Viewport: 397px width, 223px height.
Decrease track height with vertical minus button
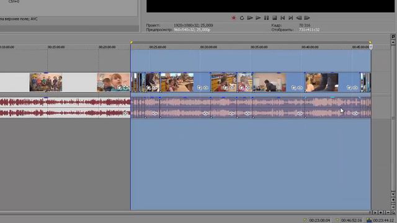pyautogui.click(x=393, y=206)
